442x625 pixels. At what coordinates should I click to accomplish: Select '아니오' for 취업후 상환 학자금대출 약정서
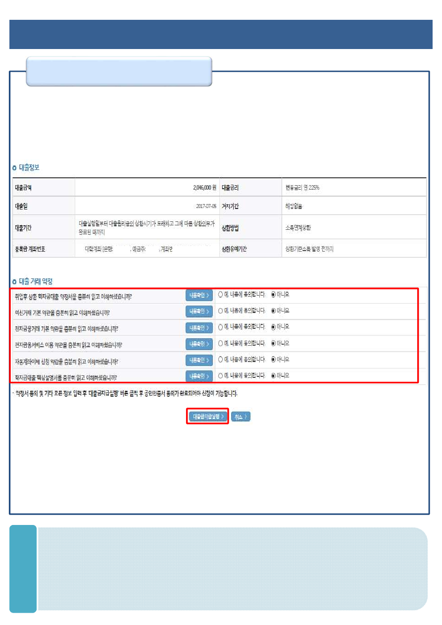coord(274,295)
